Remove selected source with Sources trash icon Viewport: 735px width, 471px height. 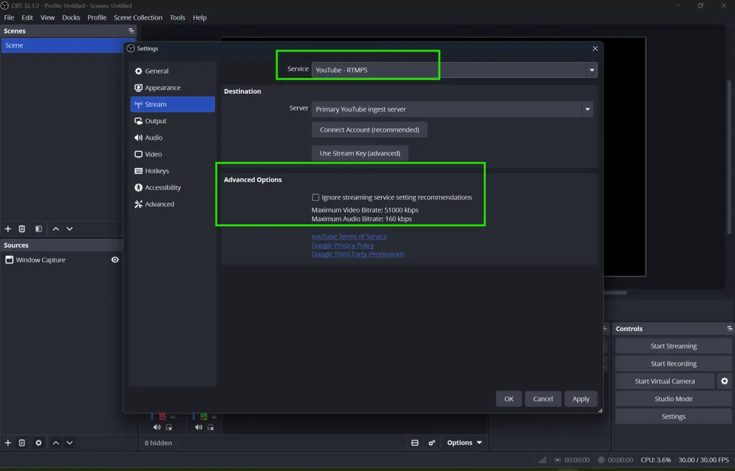22,442
